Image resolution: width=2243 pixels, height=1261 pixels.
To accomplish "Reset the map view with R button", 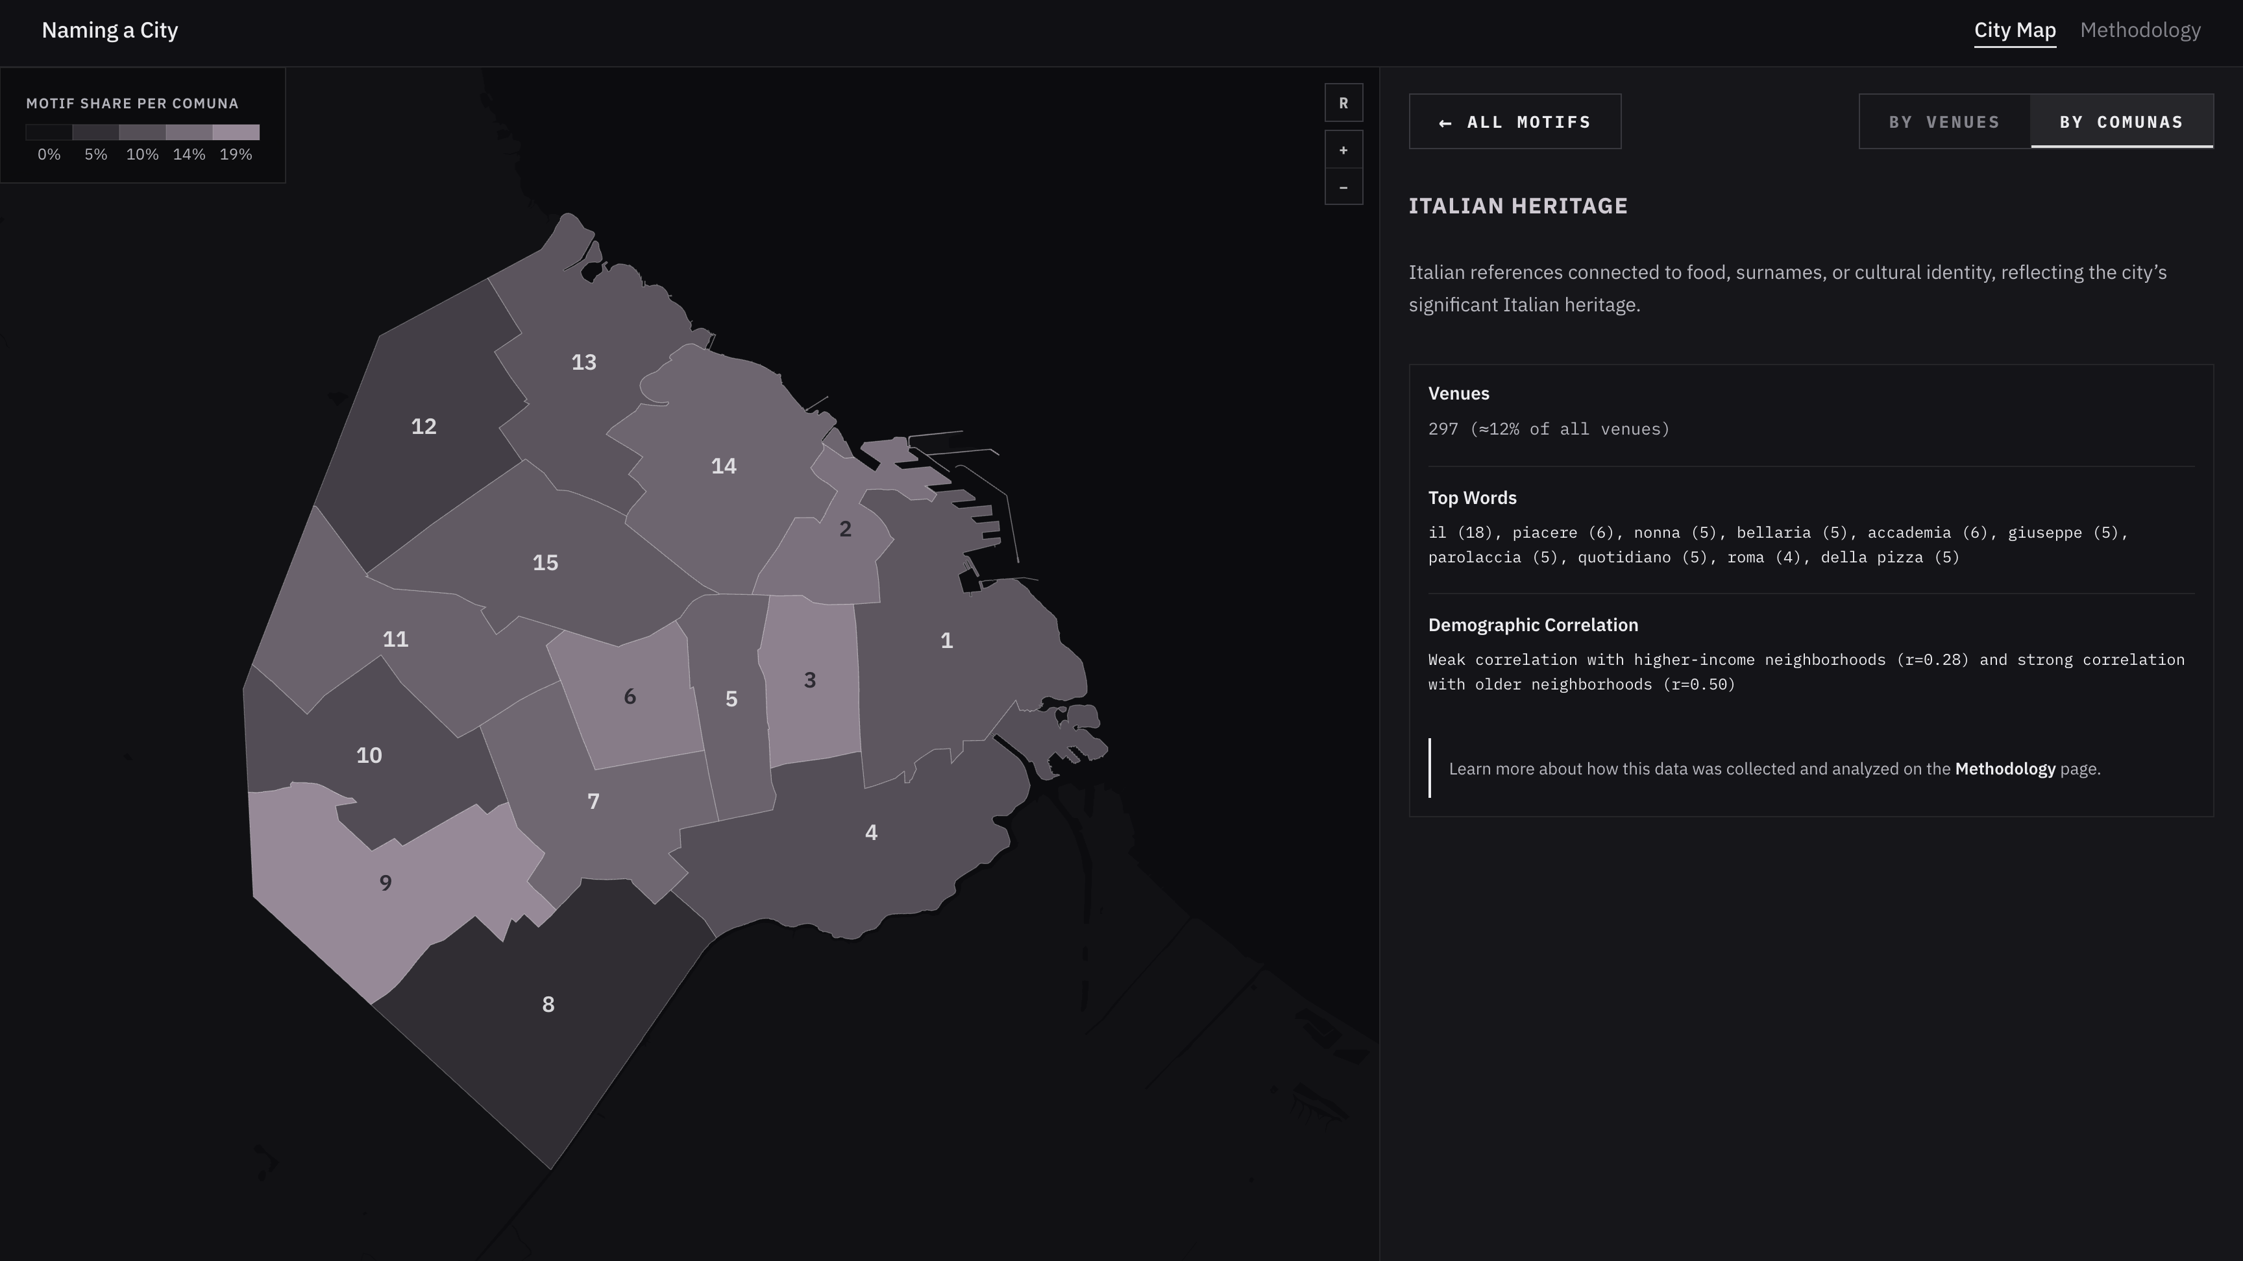I will [1343, 102].
